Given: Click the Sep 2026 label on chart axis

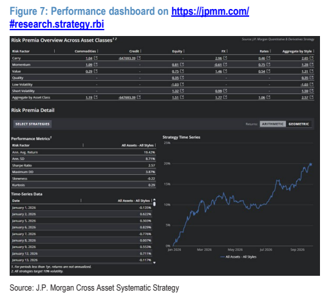Looking at the screenshot, I should click(x=297, y=249).
